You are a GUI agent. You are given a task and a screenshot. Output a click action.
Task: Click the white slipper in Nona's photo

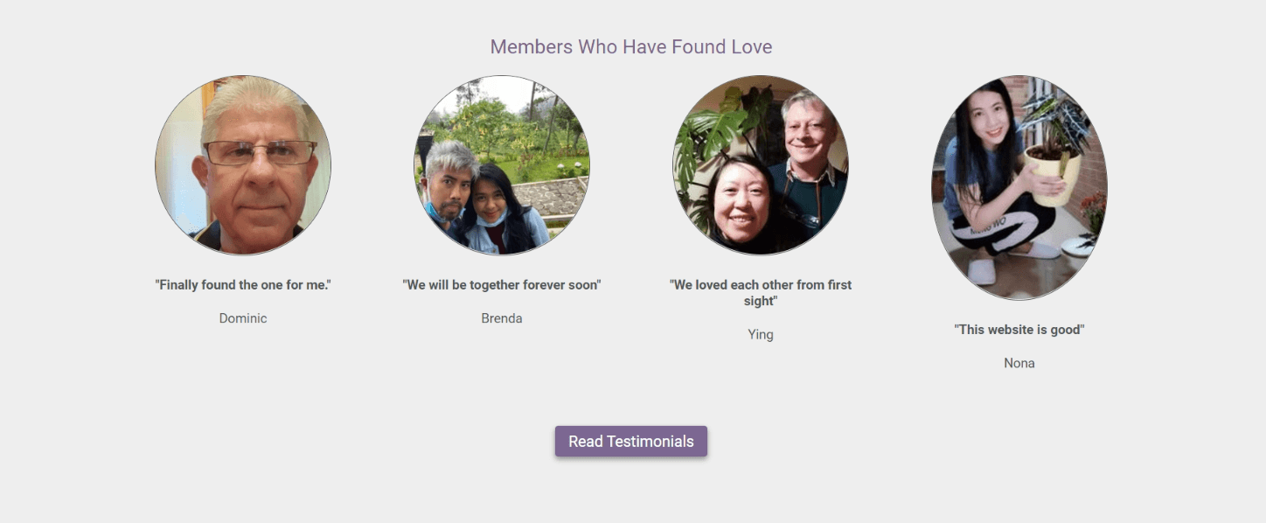982,271
